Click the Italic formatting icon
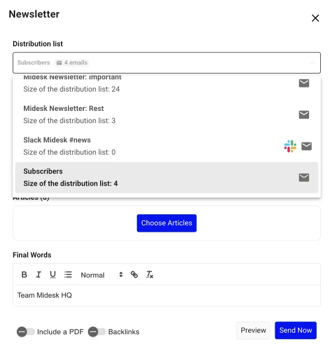Viewport: 333px width, 349px height. tap(39, 275)
